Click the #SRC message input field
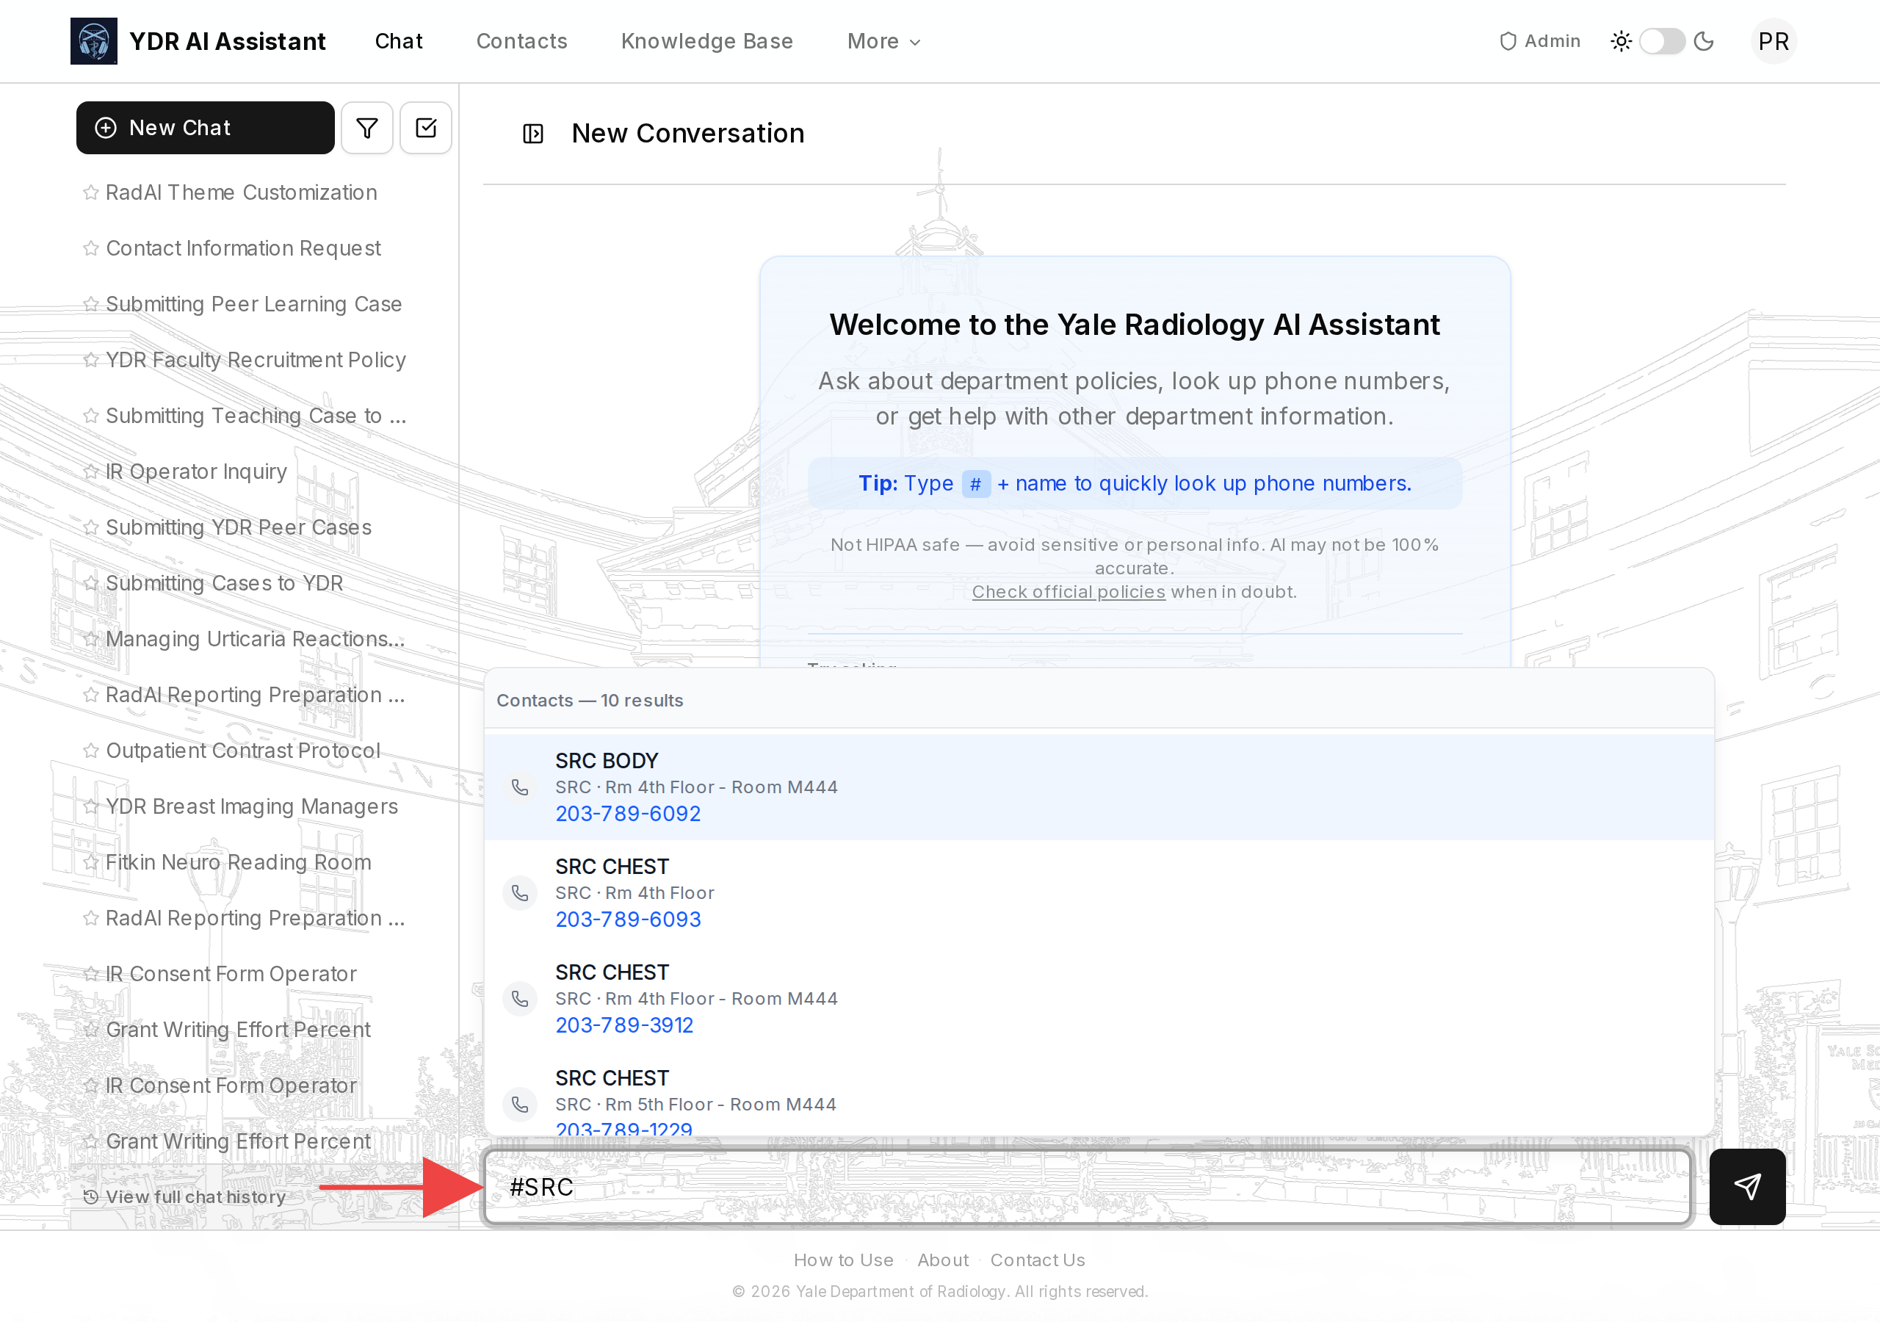 tap(1087, 1187)
